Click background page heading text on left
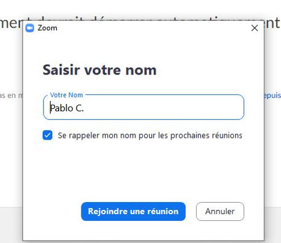Image resolution: width=281 pixels, height=243 pixels. click(x=11, y=23)
